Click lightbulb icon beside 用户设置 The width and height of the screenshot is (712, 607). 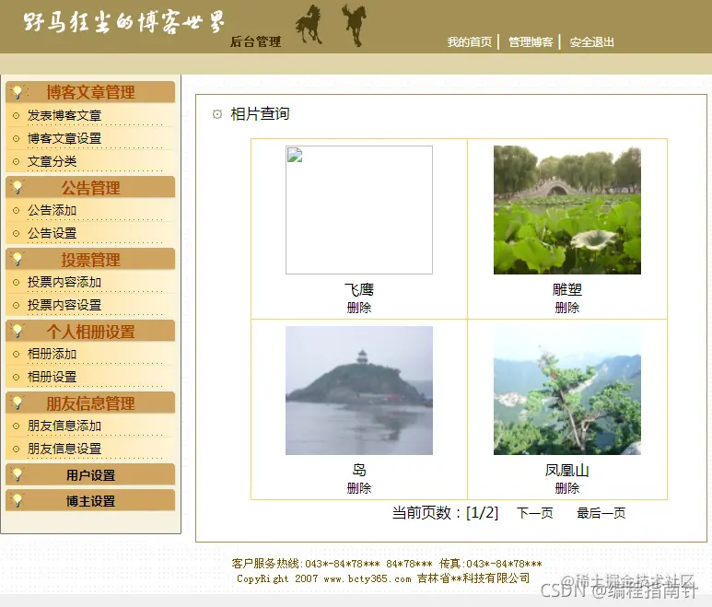click(18, 474)
